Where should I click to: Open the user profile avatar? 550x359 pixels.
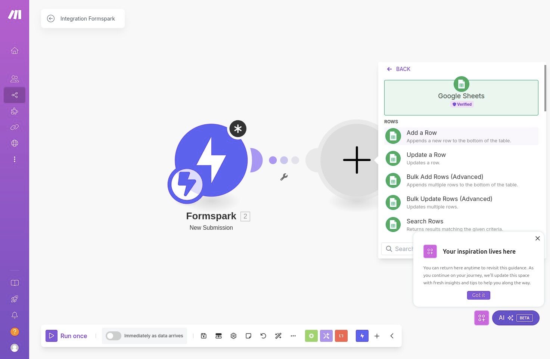15,348
